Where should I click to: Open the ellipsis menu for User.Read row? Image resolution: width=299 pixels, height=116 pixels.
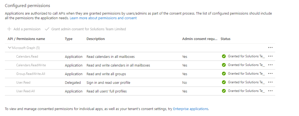(x=270, y=82)
